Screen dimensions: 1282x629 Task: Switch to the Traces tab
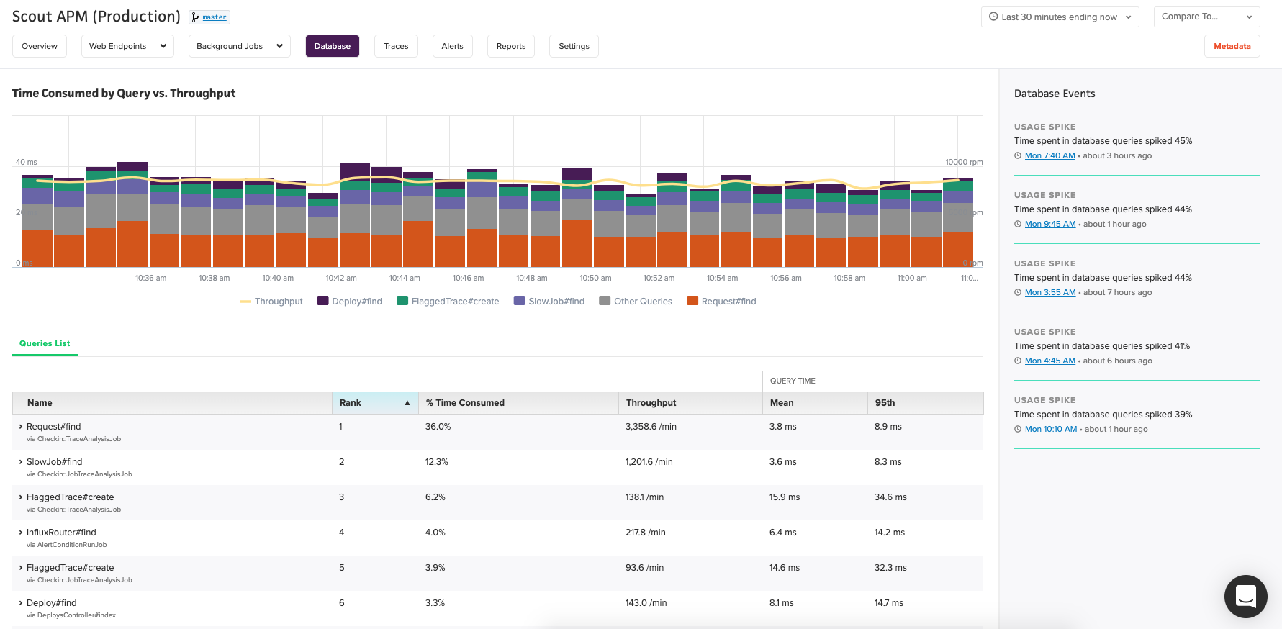(x=396, y=46)
